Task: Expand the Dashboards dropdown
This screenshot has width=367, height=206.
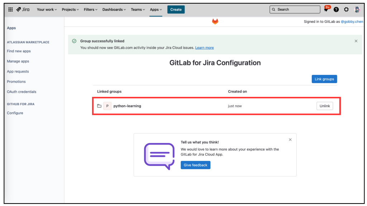Action: pyautogui.click(x=114, y=10)
